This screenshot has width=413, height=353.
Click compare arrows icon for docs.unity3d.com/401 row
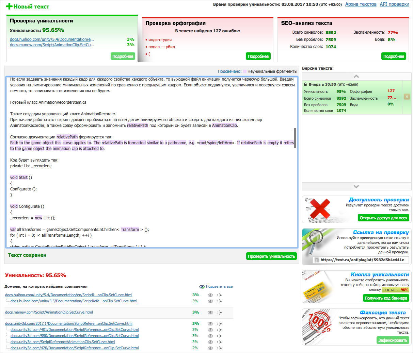[x=219, y=330]
